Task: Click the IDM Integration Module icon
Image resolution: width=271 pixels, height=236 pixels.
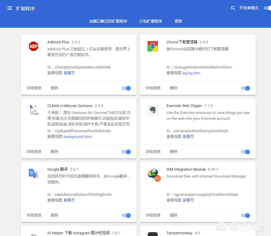Action: 154,174
